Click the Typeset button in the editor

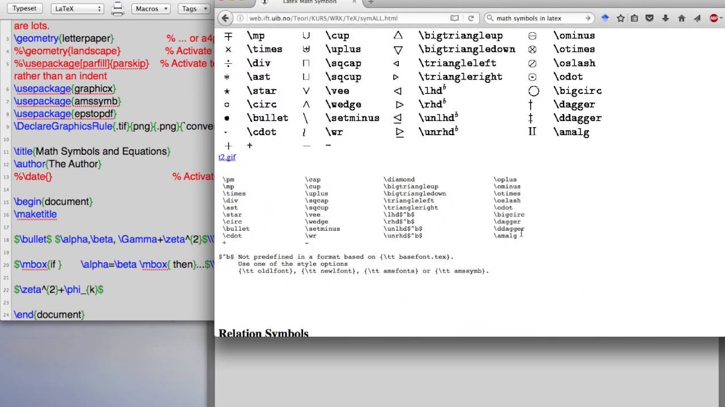(x=24, y=8)
